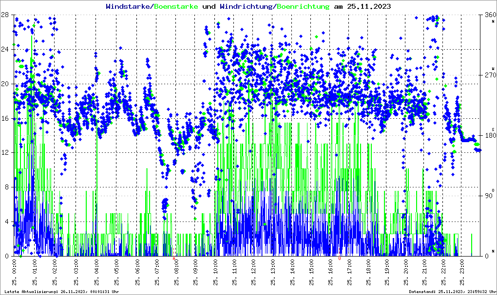Click the 'Letzte Aktualisierung' timestamp text
Viewport: 497px width, 295px height.
tap(62, 292)
